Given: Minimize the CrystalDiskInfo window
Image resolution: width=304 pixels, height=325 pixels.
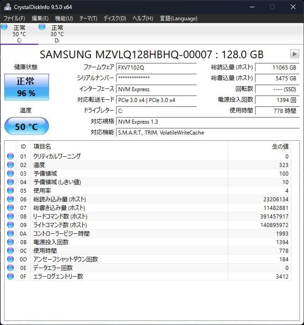Looking at the screenshot, I should (252, 7).
